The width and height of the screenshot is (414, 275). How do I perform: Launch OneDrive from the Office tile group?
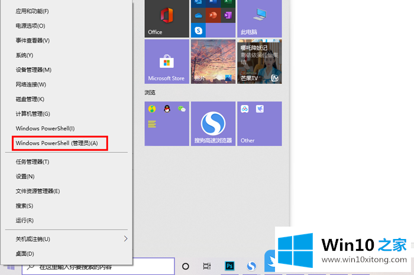point(198,16)
